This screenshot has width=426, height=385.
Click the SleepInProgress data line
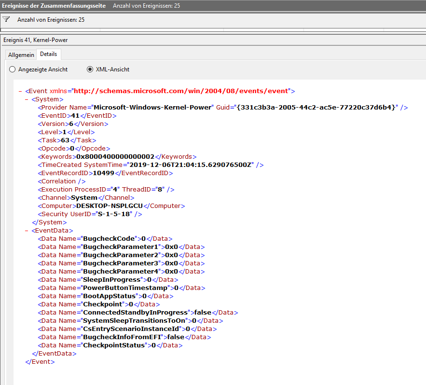pos(108,279)
